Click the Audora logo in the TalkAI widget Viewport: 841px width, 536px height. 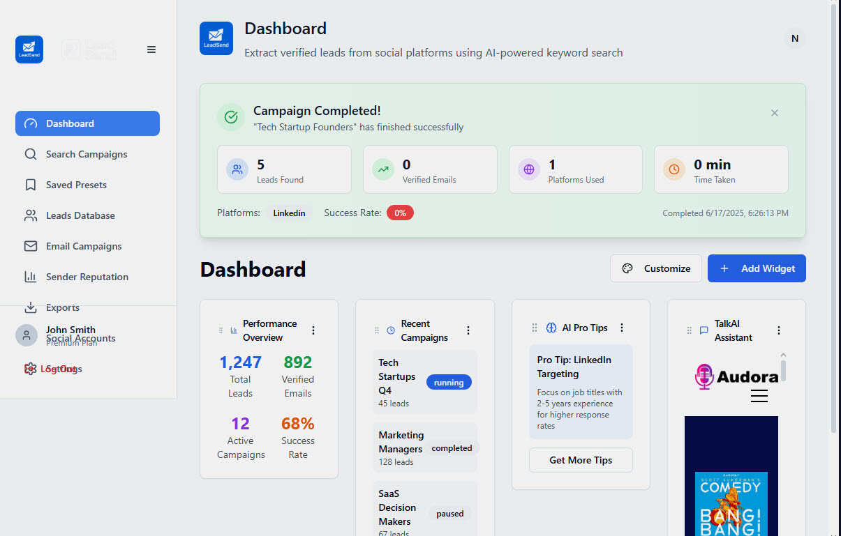pos(736,377)
